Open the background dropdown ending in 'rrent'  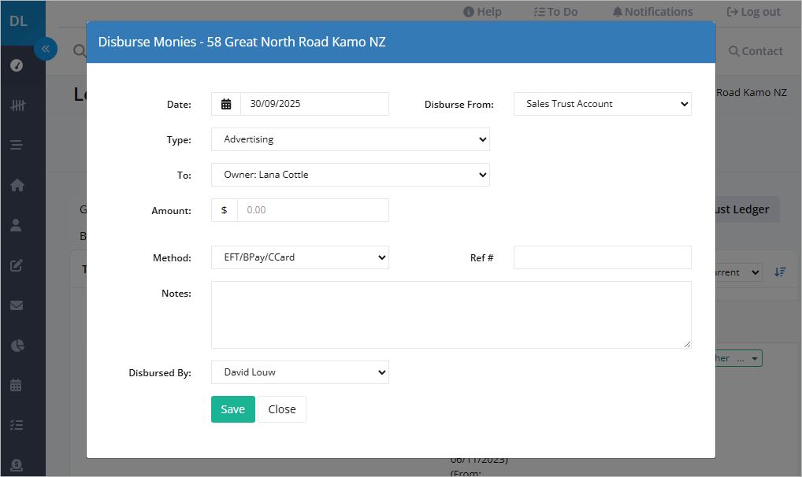(x=738, y=272)
